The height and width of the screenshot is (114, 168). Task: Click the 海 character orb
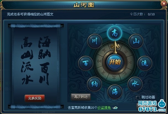click(115, 92)
